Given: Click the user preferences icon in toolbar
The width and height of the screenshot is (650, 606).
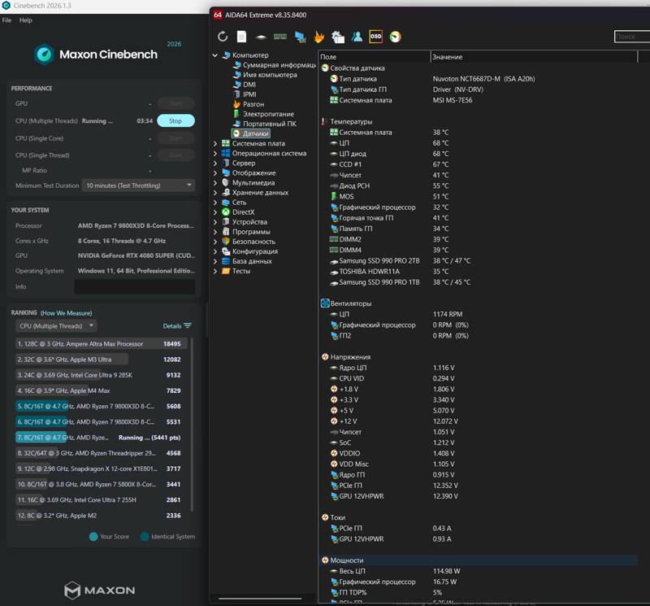Looking at the screenshot, I should 357,37.
